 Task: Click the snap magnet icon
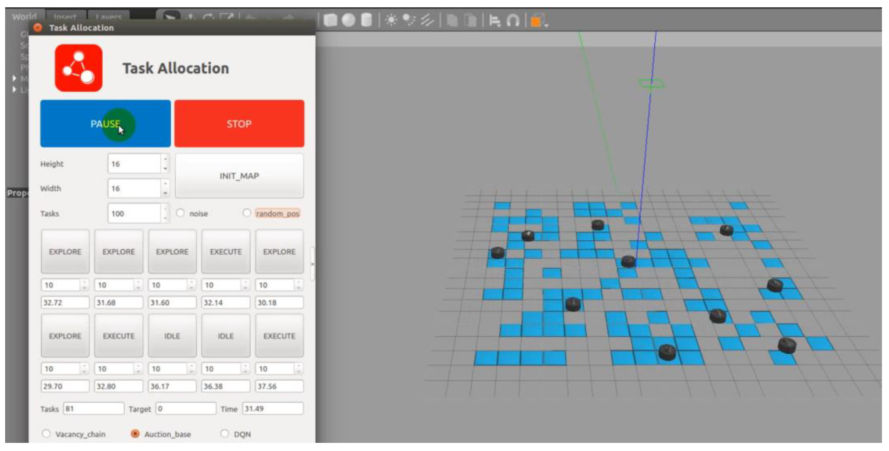pos(512,21)
